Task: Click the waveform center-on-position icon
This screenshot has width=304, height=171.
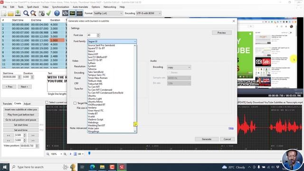Action: 75,154
